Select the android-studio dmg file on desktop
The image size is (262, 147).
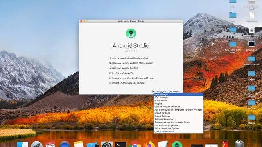pyautogui.click(x=252, y=33)
